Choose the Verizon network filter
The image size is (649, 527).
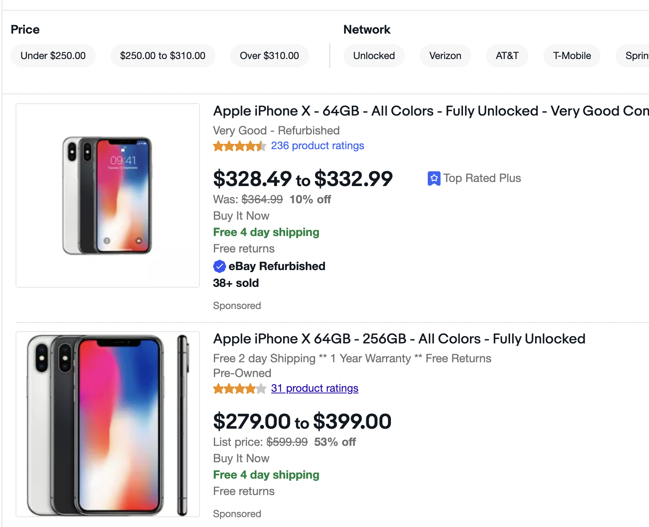point(445,56)
